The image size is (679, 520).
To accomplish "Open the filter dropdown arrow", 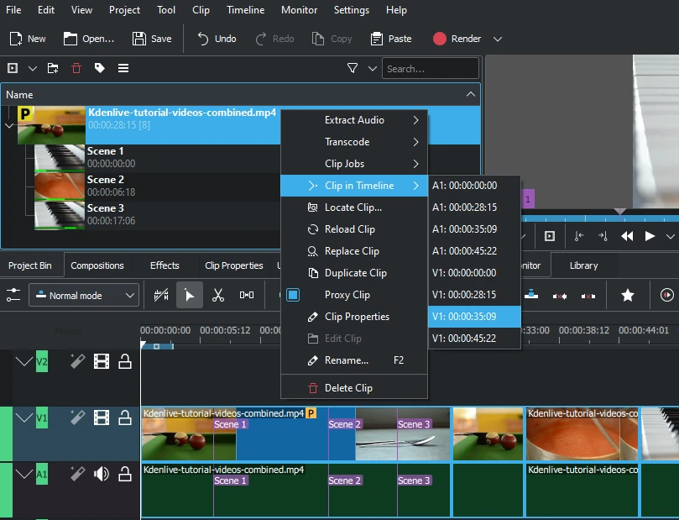I will (x=373, y=69).
